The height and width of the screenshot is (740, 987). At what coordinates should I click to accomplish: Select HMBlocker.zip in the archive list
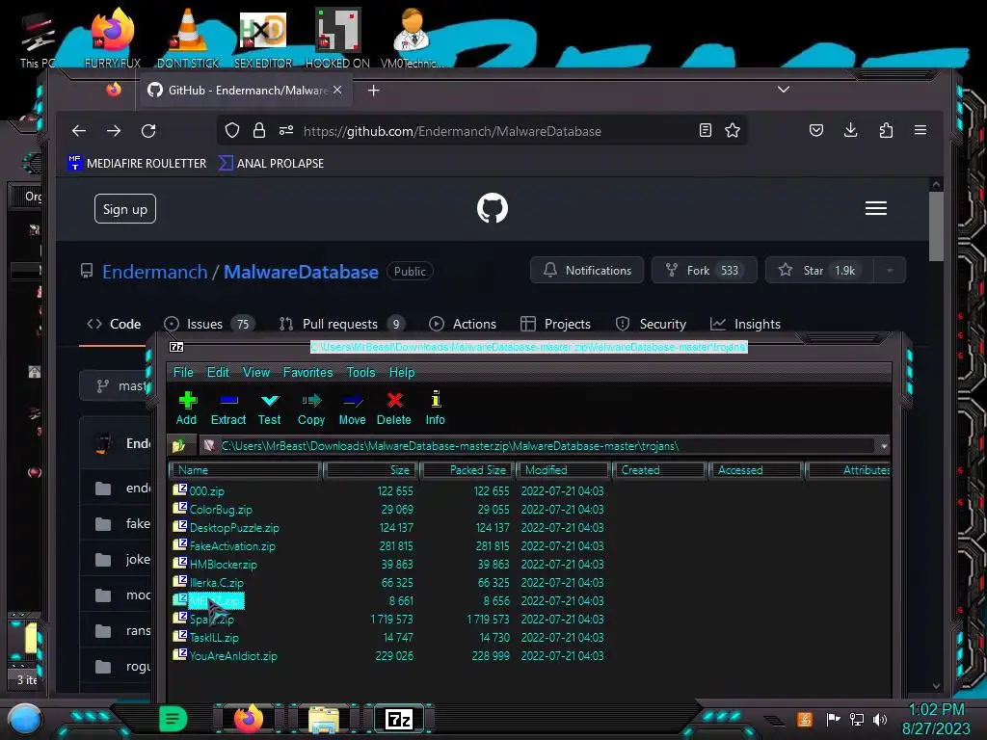pos(223,564)
